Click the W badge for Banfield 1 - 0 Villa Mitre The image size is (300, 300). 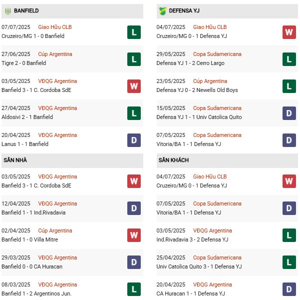pyautogui.click(x=134, y=235)
